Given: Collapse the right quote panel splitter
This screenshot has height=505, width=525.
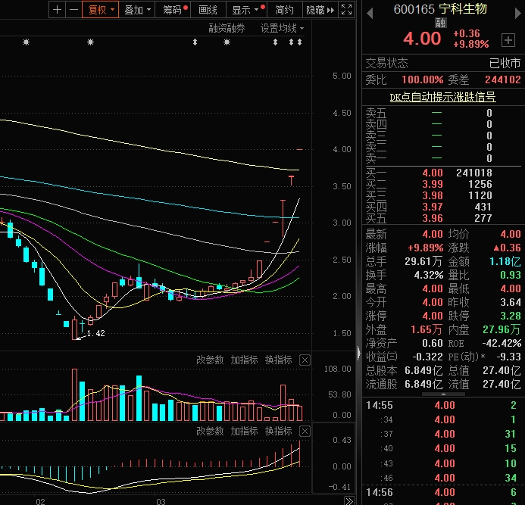Looking at the screenshot, I should pyautogui.click(x=359, y=353).
